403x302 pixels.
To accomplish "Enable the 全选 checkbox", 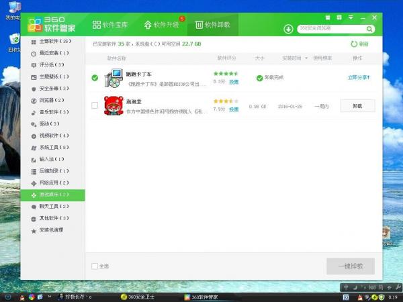I will tap(95, 266).
